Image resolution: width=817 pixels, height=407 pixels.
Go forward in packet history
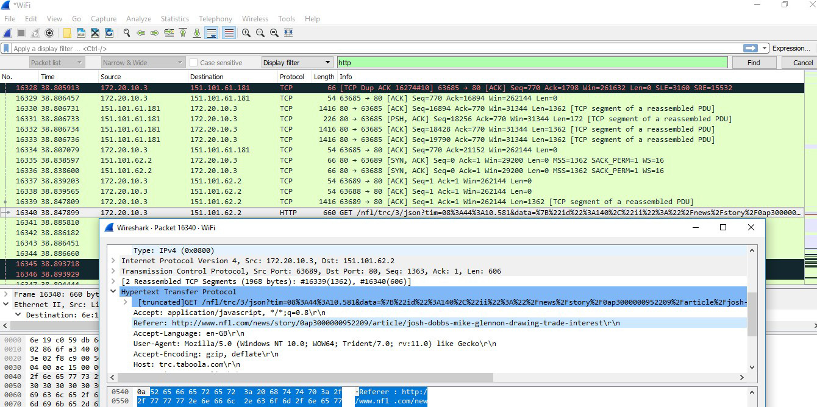pyautogui.click(x=155, y=33)
